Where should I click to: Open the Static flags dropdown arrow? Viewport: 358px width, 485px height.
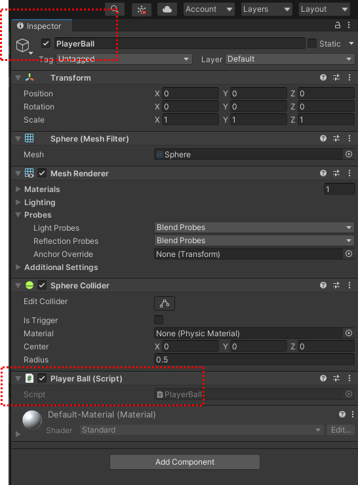pyautogui.click(x=351, y=43)
